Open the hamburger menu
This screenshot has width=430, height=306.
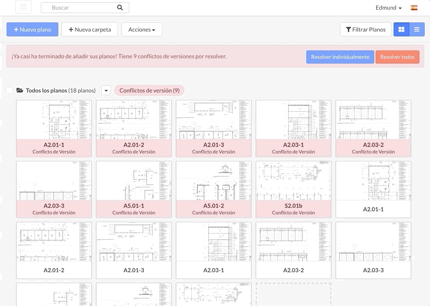(x=23, y=7)
